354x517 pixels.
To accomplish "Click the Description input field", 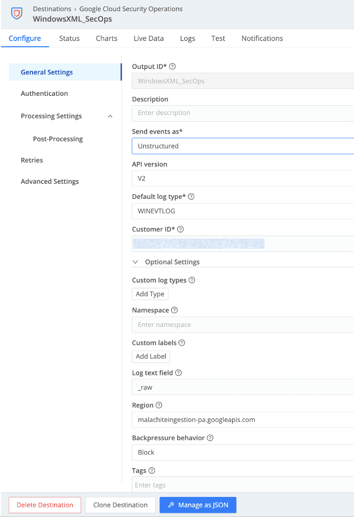I will click(242, 113).
